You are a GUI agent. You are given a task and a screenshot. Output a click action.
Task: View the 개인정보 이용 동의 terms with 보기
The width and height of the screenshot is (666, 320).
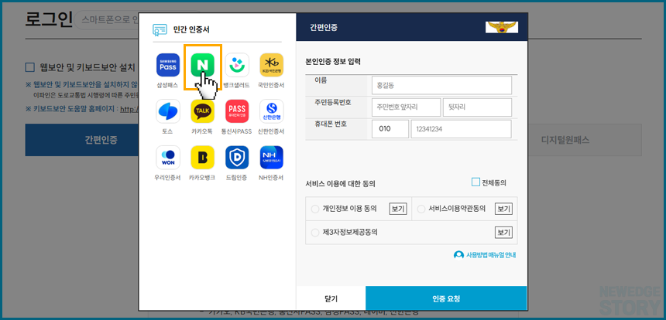pyautogui.click(x=398, y=209)
